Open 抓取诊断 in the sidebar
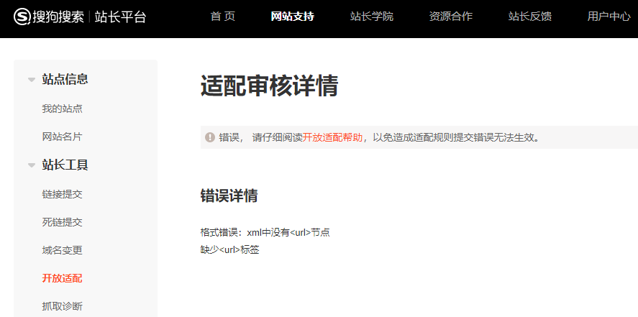Viewport: 638px width, 317px height. 62,306
